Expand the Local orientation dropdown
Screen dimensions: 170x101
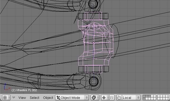[131, 98]
